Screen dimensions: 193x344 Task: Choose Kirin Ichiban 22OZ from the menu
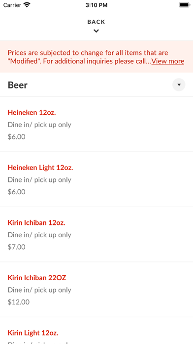tap(96, 289)
